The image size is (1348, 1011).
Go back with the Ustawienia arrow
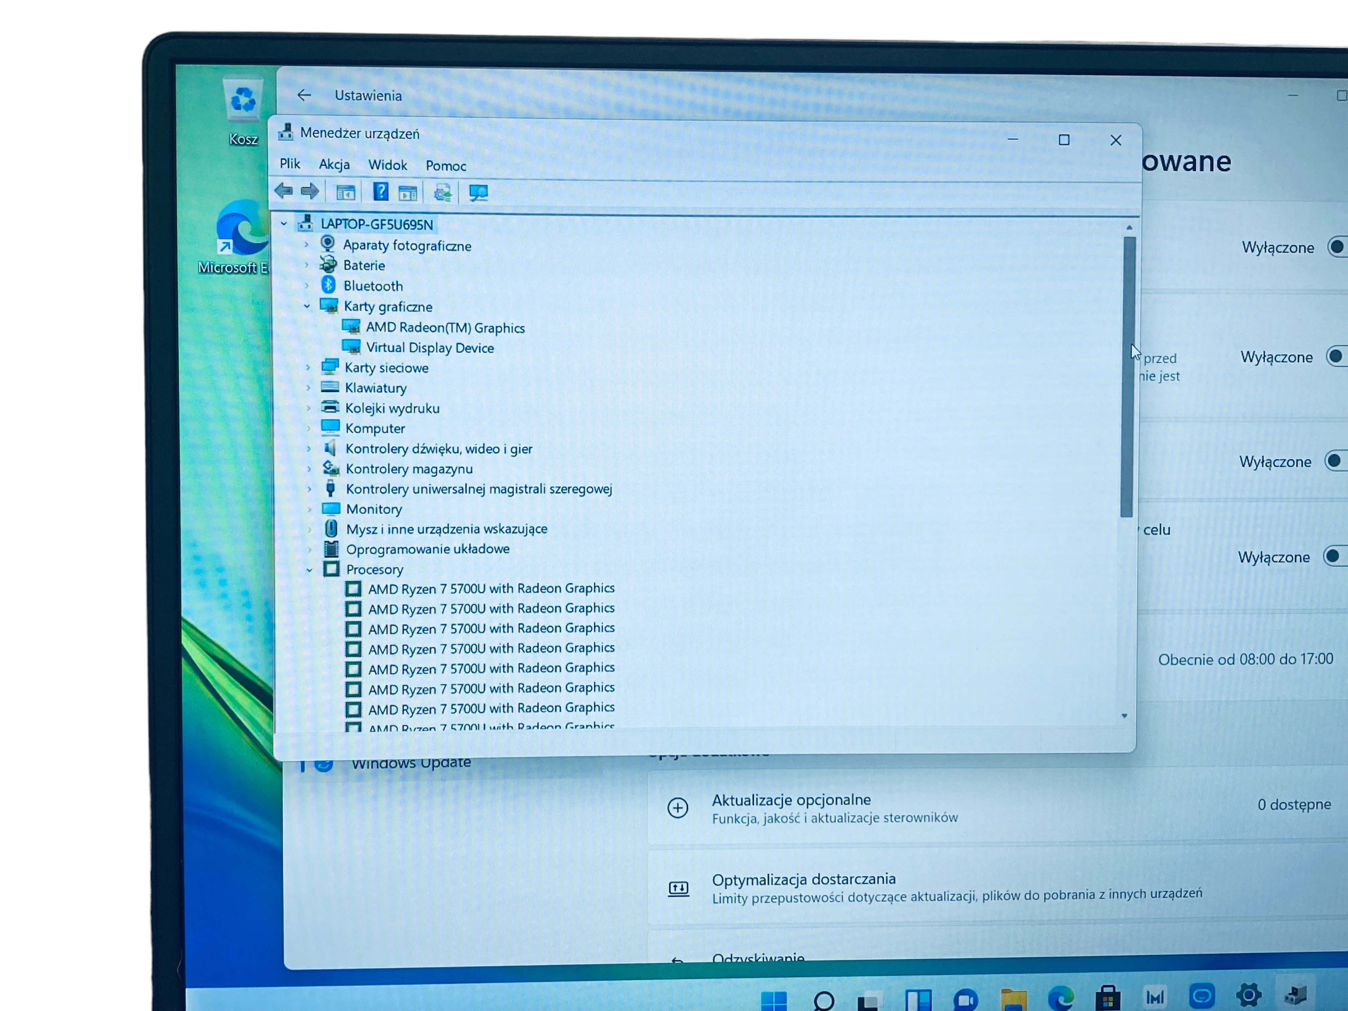pos(304,95)
